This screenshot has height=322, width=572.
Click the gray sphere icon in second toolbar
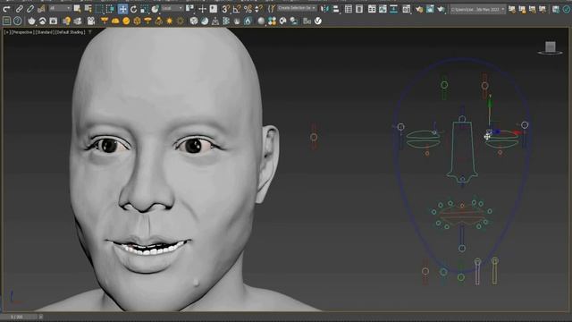coord(261,21)
